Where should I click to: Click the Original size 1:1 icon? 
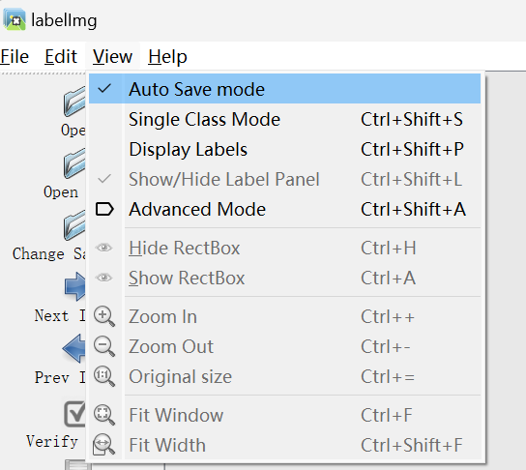tap(104, 376)
